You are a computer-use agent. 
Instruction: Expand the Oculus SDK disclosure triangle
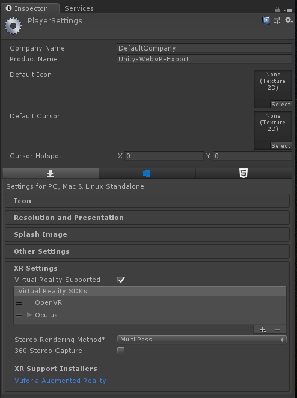coord(29,315)
